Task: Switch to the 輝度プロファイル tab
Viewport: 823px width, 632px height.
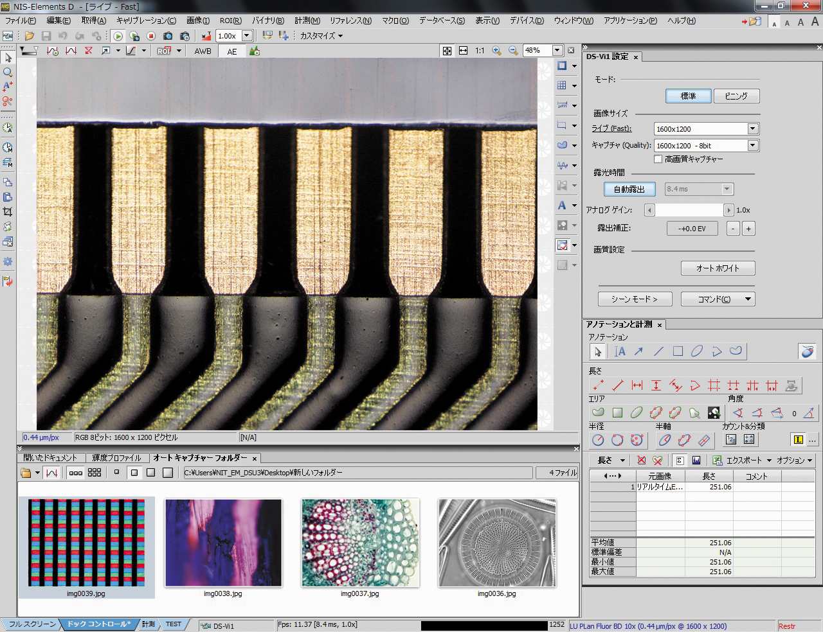Action: (x=116, y=458)
